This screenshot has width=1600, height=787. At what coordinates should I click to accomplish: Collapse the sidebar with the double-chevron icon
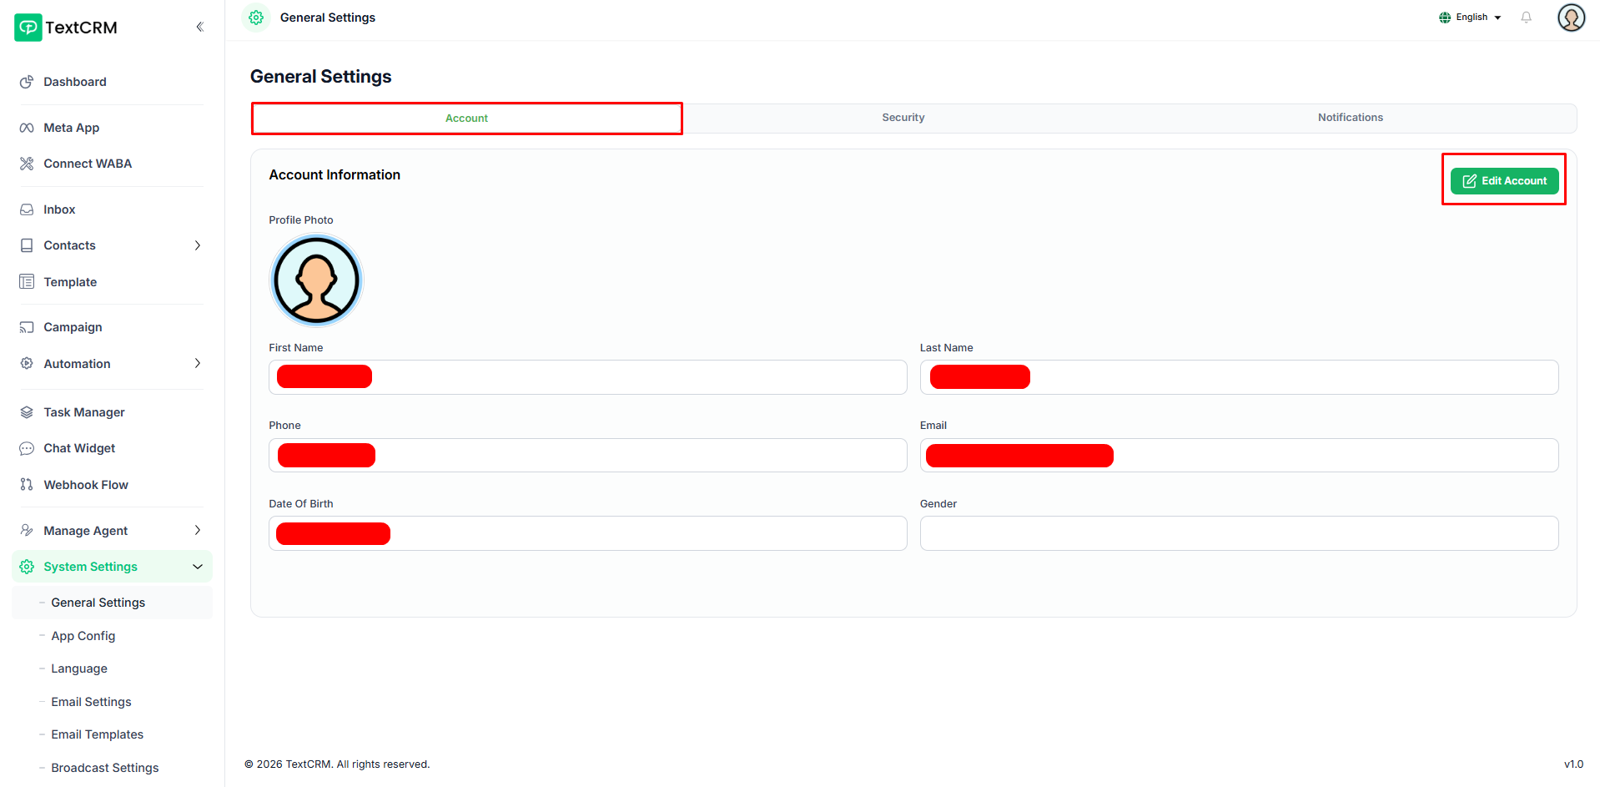click(199, 27)
